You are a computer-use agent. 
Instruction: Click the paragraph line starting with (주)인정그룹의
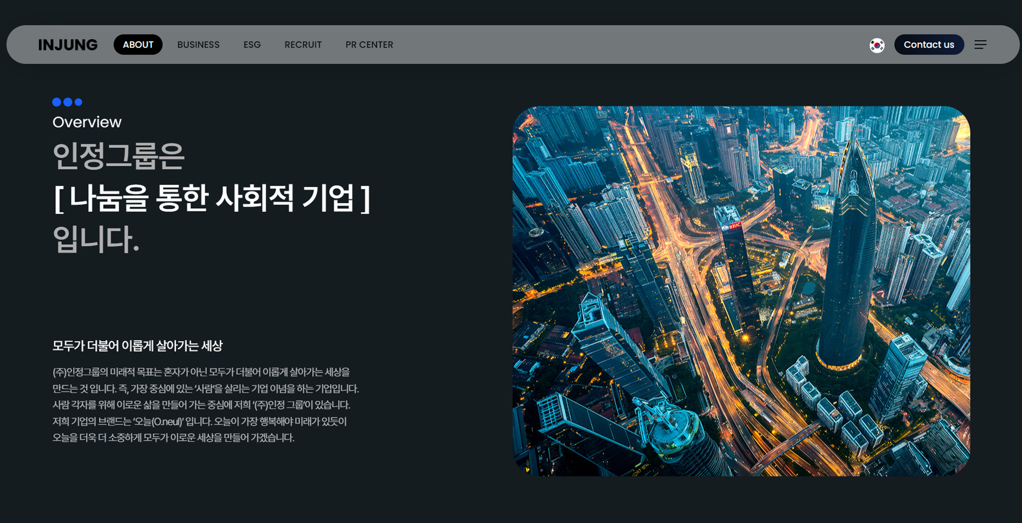pyautogui.click(x=201, y=372)
